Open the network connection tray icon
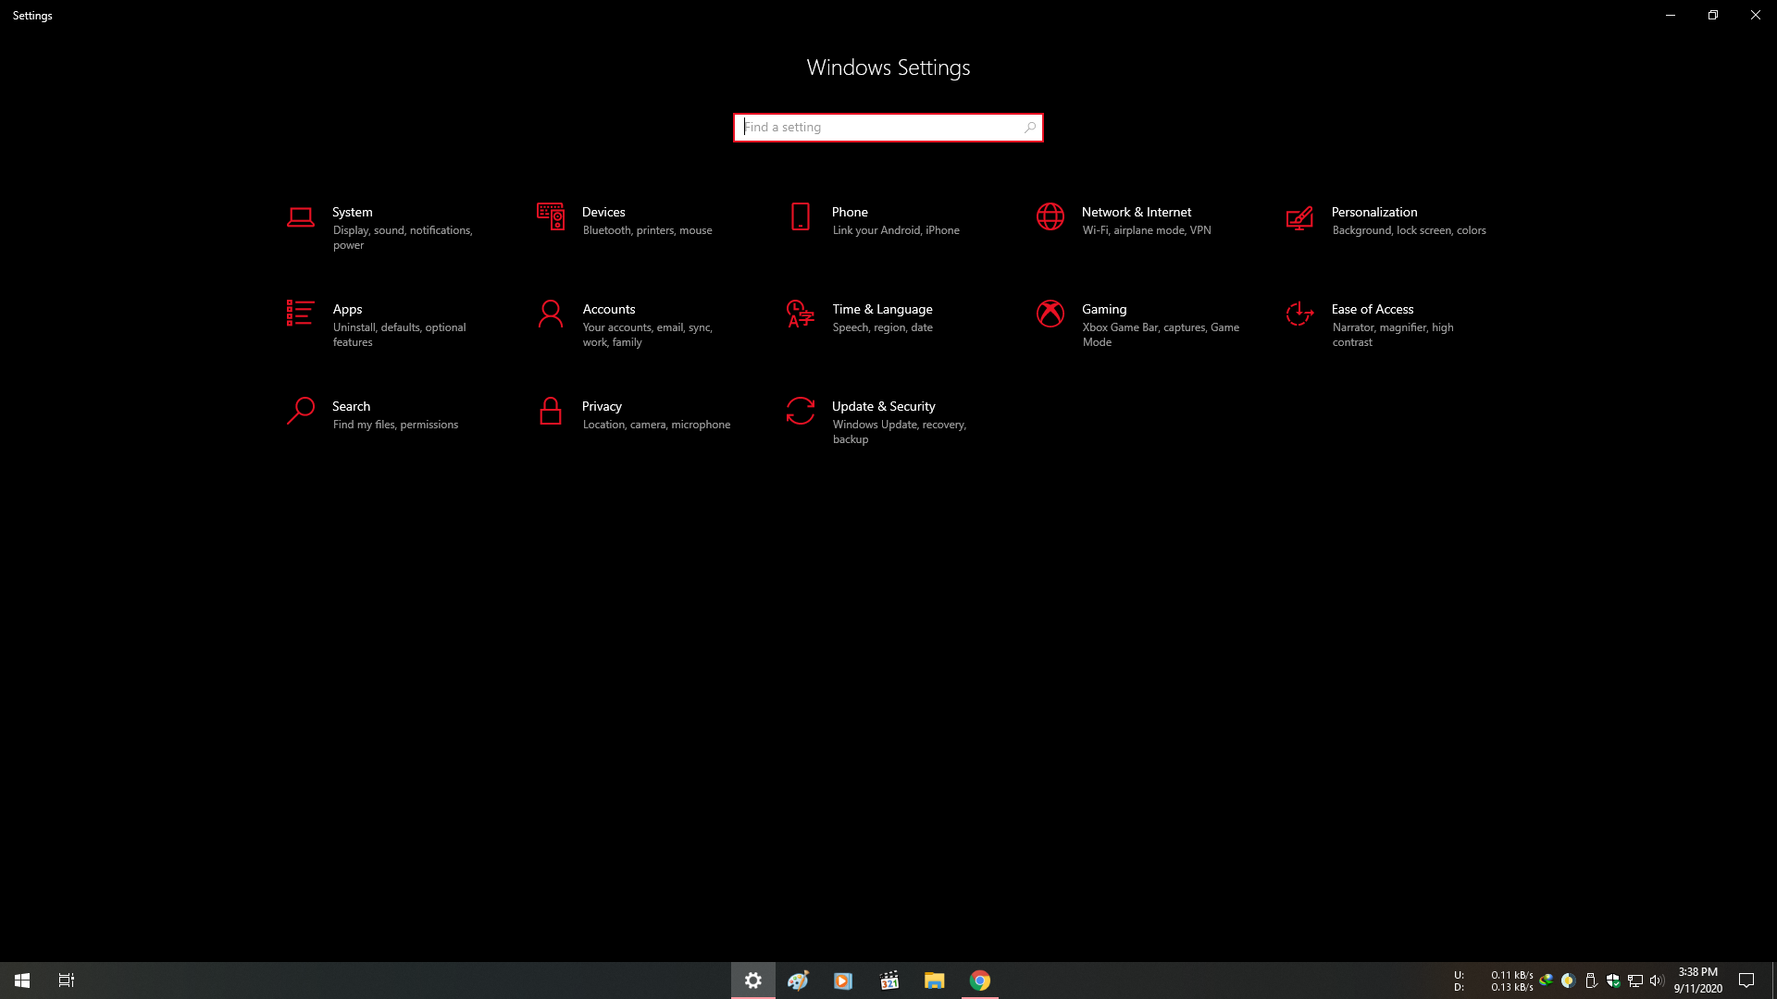The height and width of the screenshot is (999, 1777). [1635, 980]
